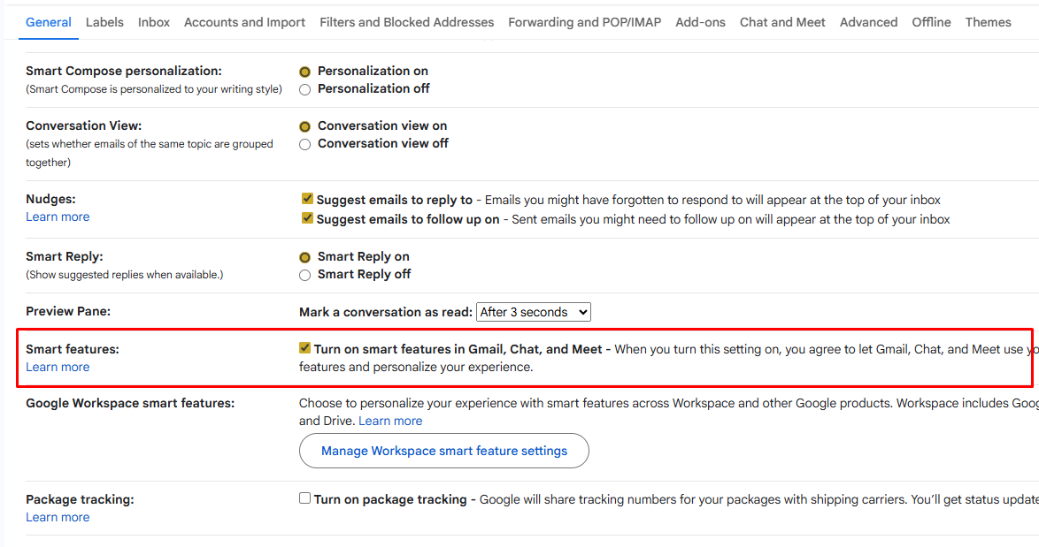The image size is (1039, 547).
Task: Uncheck Suggest emails to reply to
Action: (x=307, y=200)
